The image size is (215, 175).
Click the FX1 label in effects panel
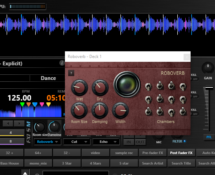[x=29, y=138]
